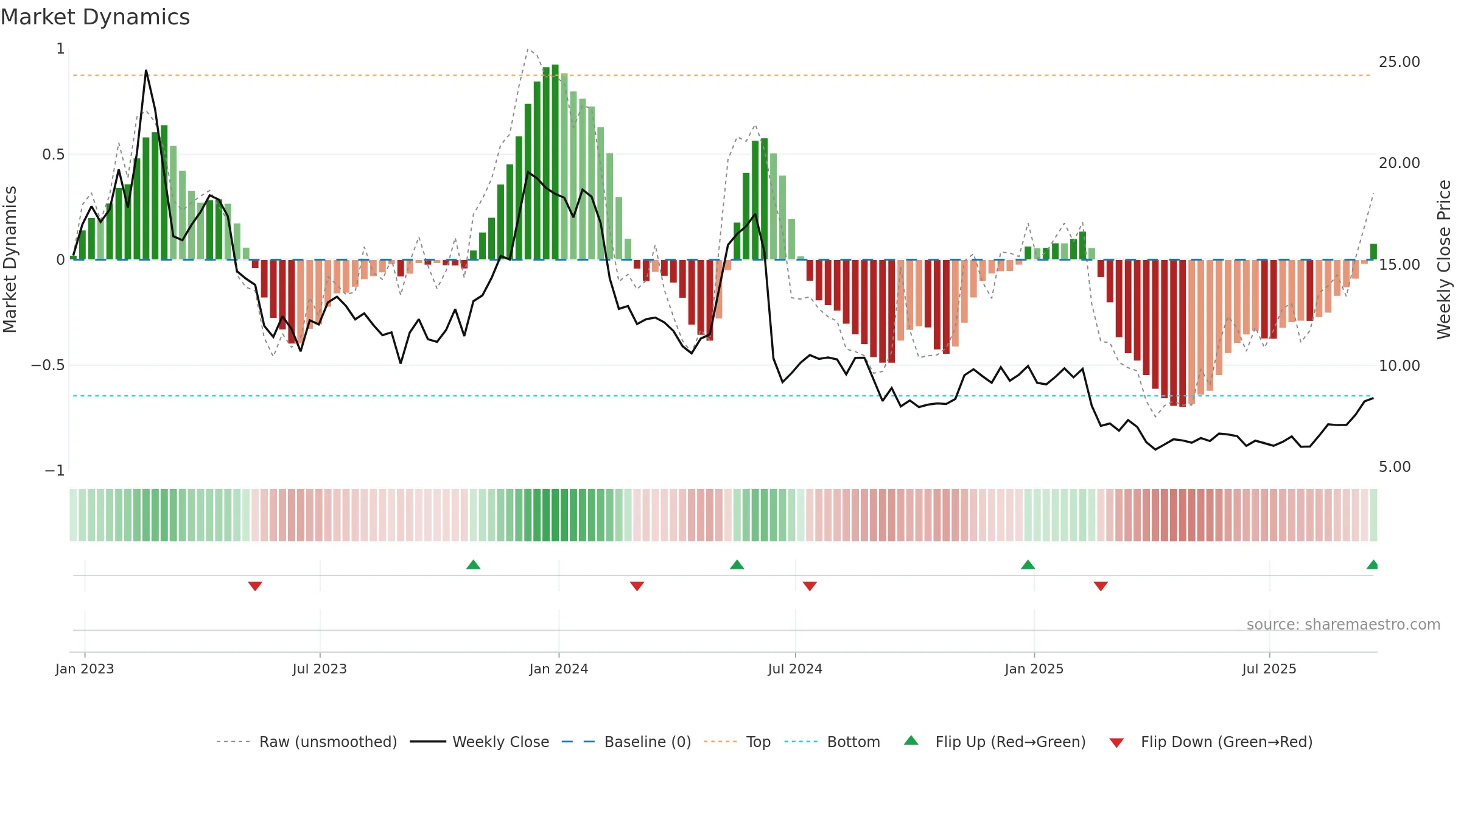The width and height of the screenshot is (1461, 822).
Task: Click the −1 left axis label
Action: click(x=55, y=471)
